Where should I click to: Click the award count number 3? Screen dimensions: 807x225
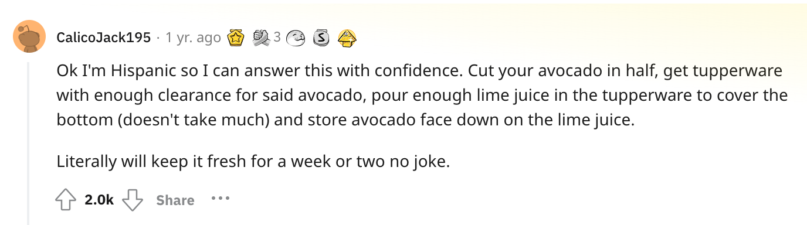[x=277, y=38]
